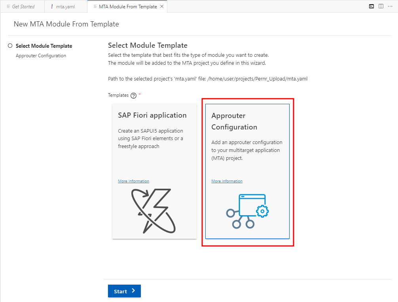Screen dimensions: 398x302
Task: Click the chevron arrow on Start button
Action: [x=133, y=291]
